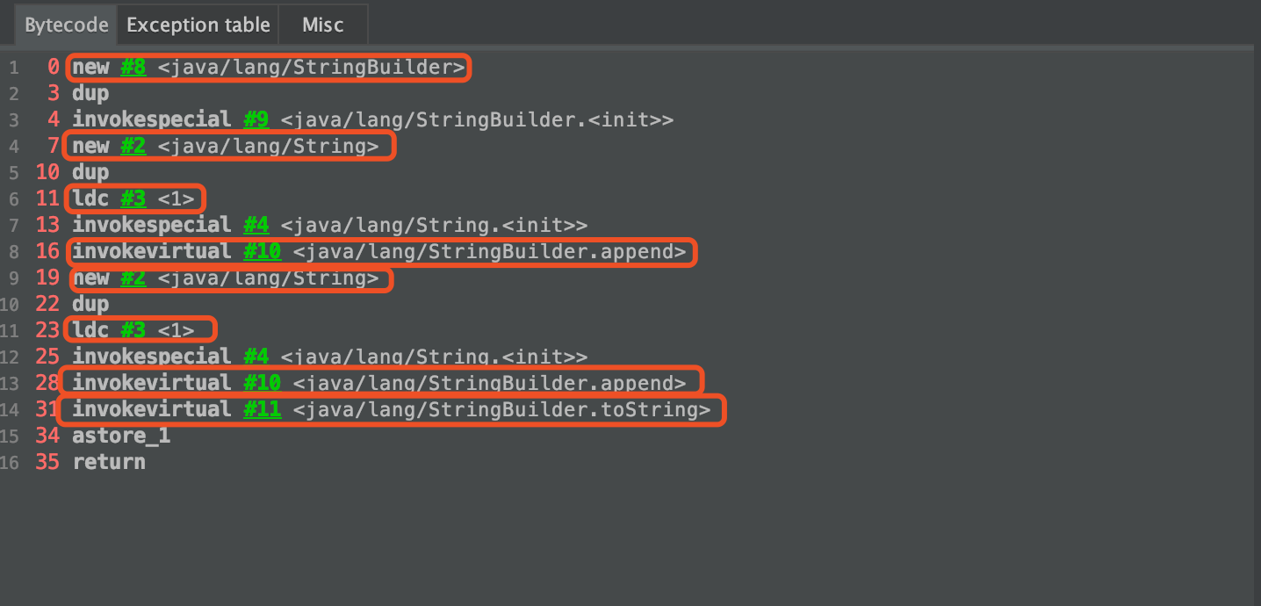Image resolution: width=1261 pixels, height=606 pixels.
Task: Select the Misc tab
Action: tap(323, 25)
